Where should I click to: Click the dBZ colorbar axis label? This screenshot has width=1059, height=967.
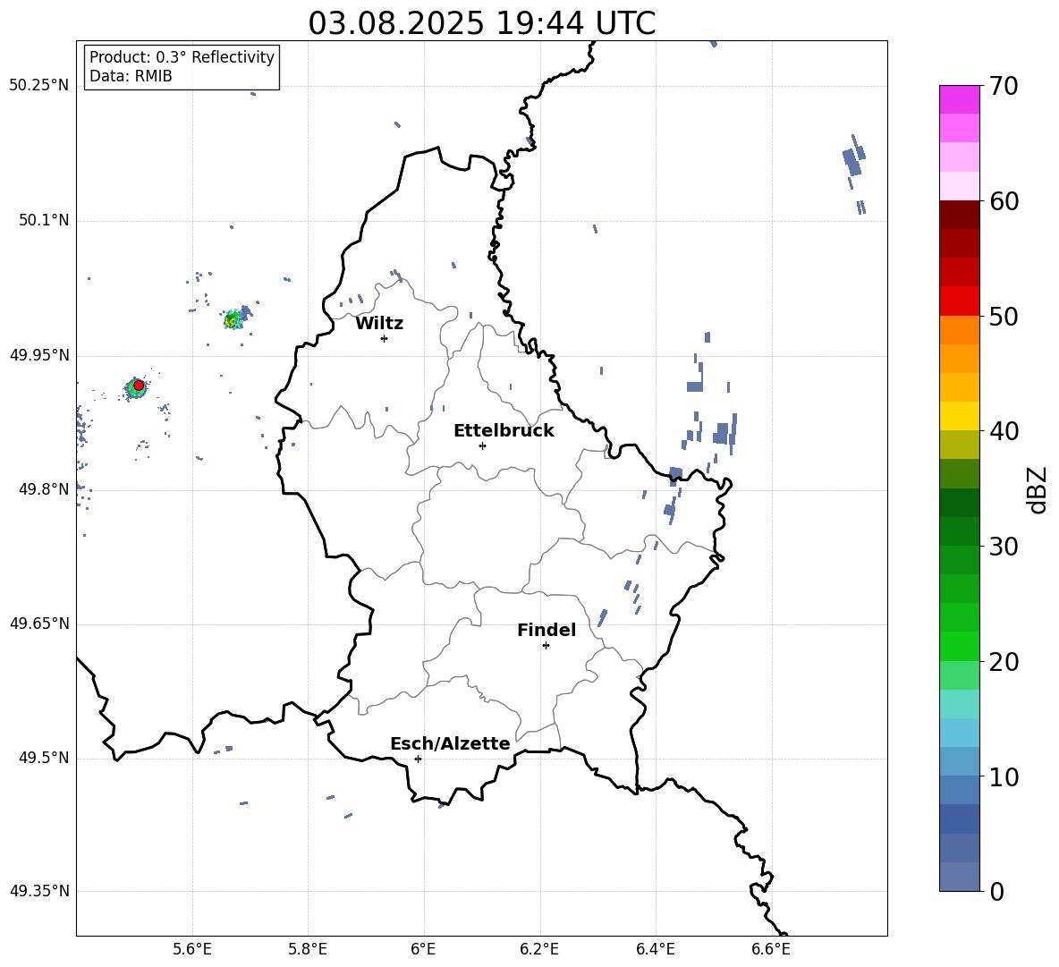click(x=1037, y=489)
